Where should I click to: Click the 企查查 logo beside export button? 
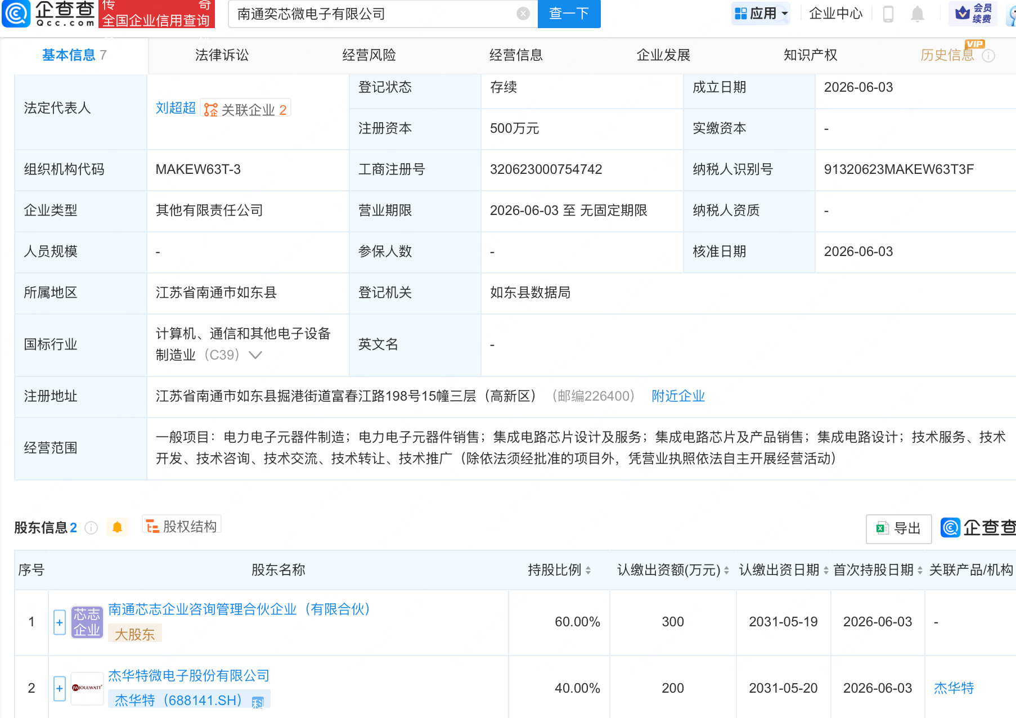click(978, 528)
